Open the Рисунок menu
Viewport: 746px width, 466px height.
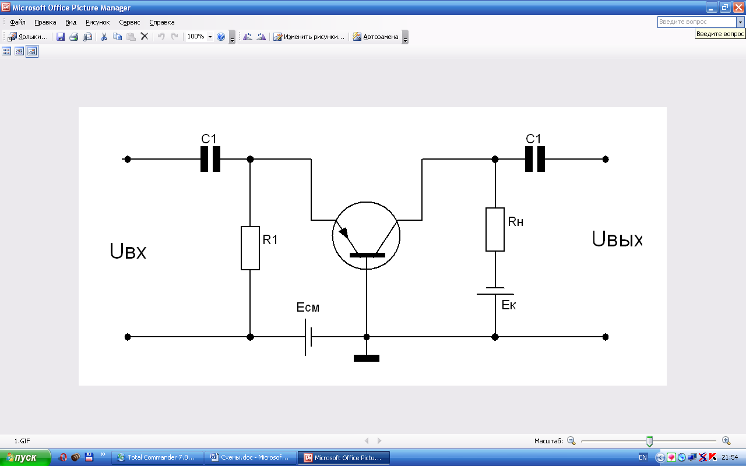(x=97, y=22)
